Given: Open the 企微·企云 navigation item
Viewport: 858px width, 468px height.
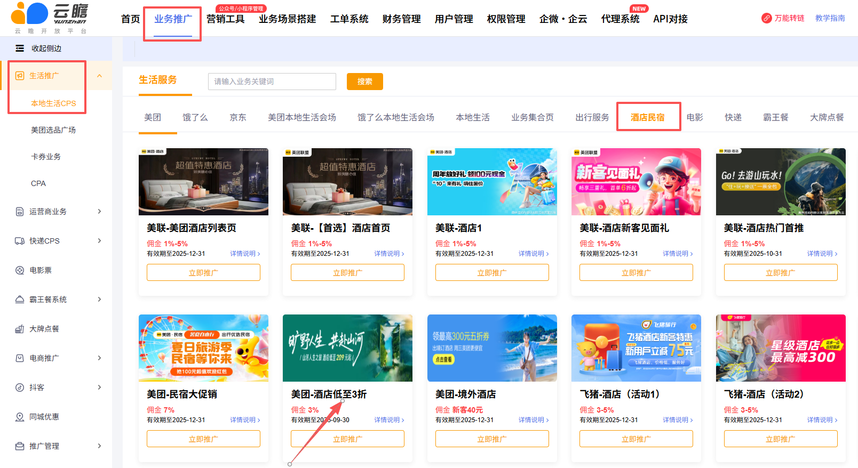Looking at the screenshot, I should 563,19.
